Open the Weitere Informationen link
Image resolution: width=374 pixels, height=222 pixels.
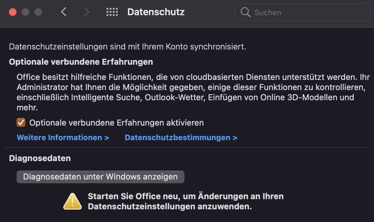coord(63,138)
